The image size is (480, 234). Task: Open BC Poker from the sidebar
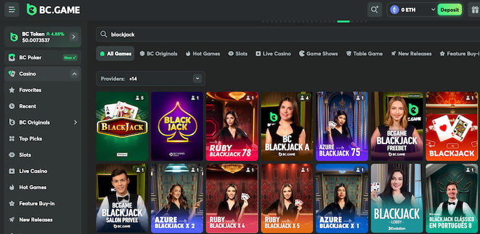pyautogui.click(x=43, y=58)
